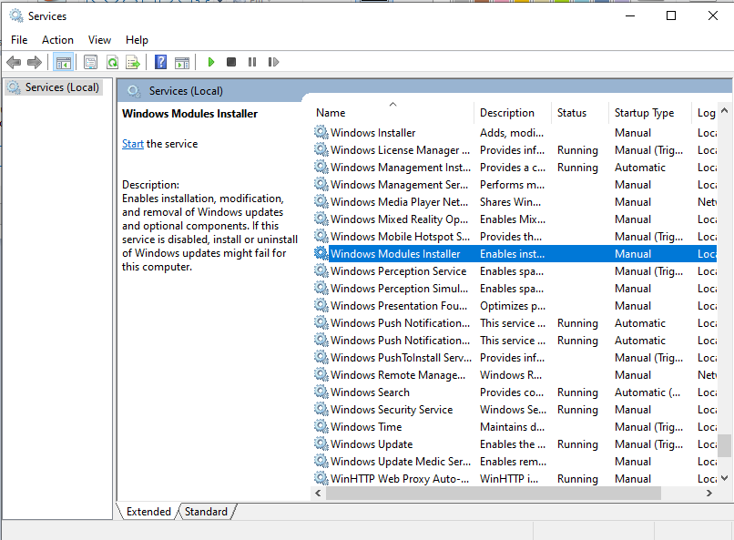Image resolution: width=734 pixels, height=540 pixels.
Task: Click 'Shares Win...' description cell
Action: coord(510,201)
